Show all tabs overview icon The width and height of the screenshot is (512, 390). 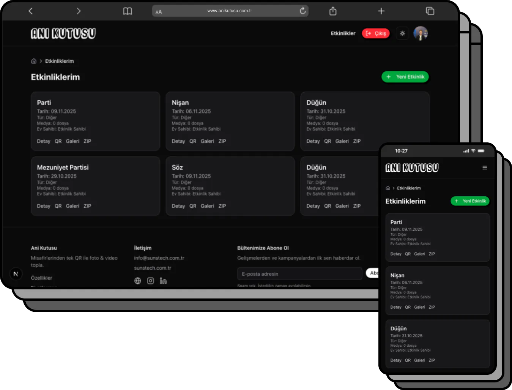point(430,11)
